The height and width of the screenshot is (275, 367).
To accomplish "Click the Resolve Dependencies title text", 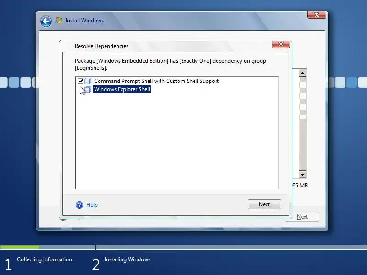I will (101, 46).
